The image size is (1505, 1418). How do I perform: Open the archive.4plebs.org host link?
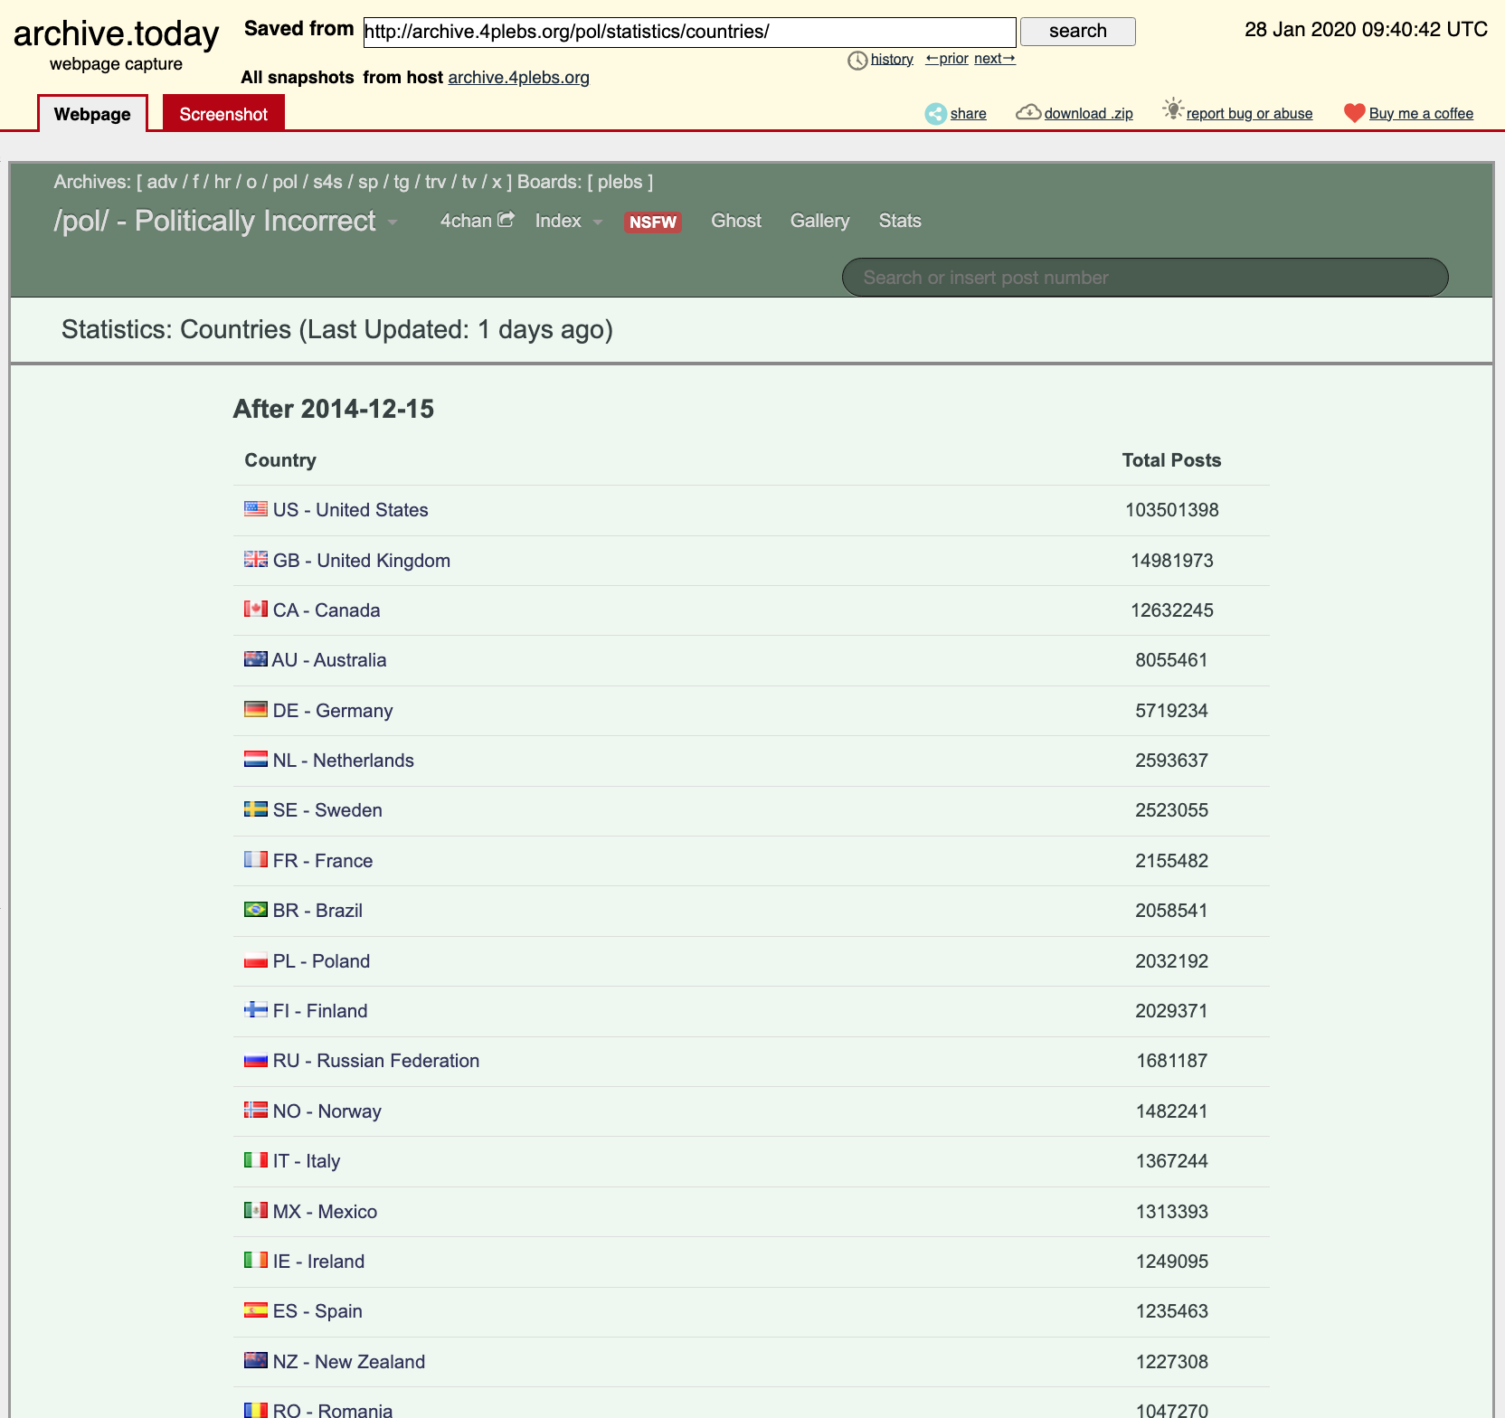pos(518,77)
